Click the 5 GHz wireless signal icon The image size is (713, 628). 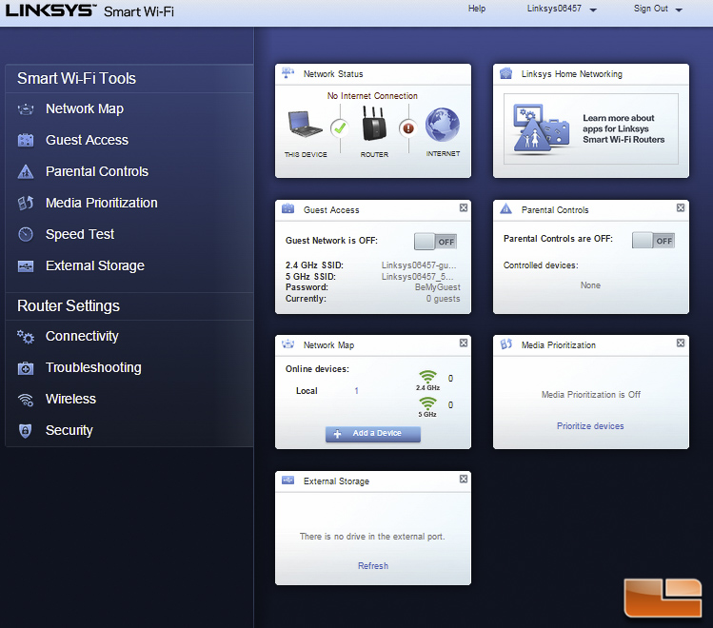click(x=427, y=403)
